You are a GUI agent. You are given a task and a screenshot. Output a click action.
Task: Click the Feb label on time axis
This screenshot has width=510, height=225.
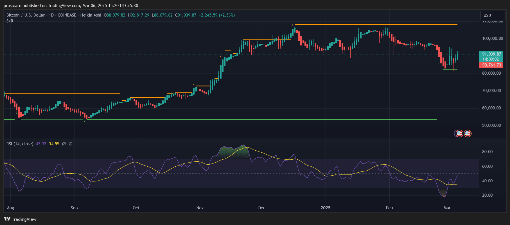tap(389, 208)
